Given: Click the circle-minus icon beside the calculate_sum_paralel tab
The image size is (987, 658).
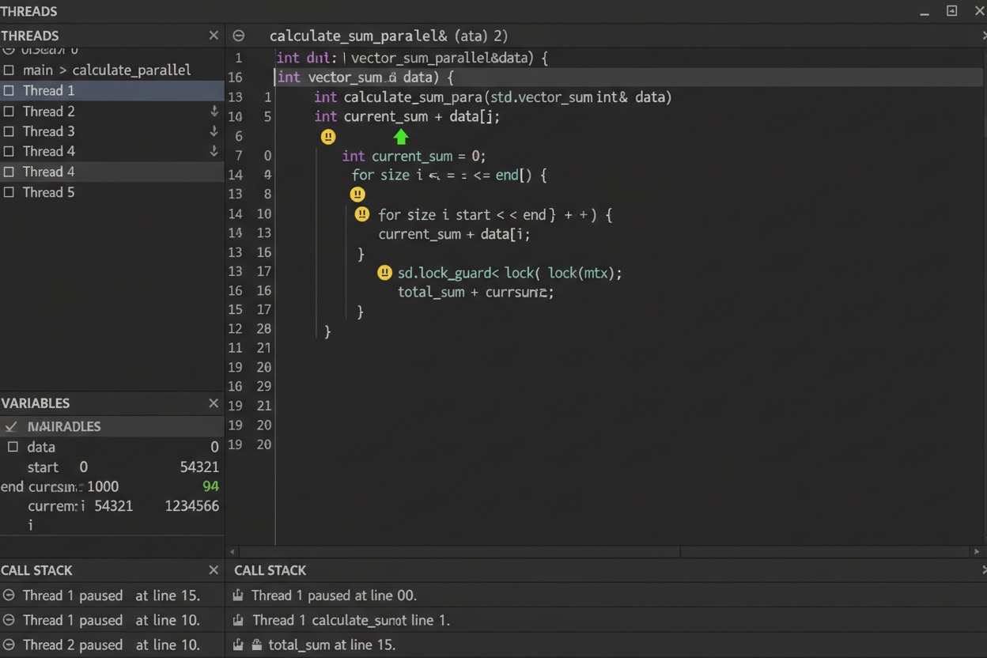Looking at the screenshot, I should pyautogui.click(x=239, y=36).
